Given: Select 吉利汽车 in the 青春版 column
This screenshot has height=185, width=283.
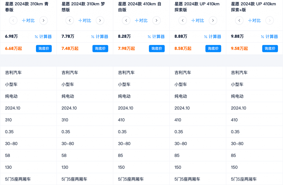Looking at the screenshot, I should (x=13, y=73).
